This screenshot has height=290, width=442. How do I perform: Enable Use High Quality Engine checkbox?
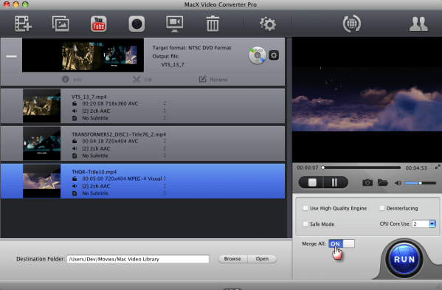pyautogui.click(x=305, y=208)
